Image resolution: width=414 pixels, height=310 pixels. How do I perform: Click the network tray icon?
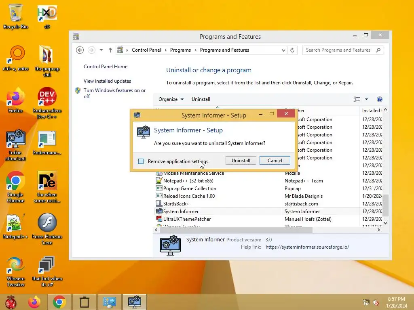pos(366,302)
